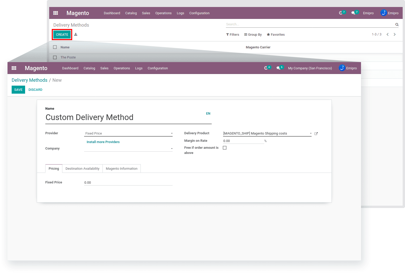Click Delivery Methods breadcrumb link

click(x=30, y=80)
